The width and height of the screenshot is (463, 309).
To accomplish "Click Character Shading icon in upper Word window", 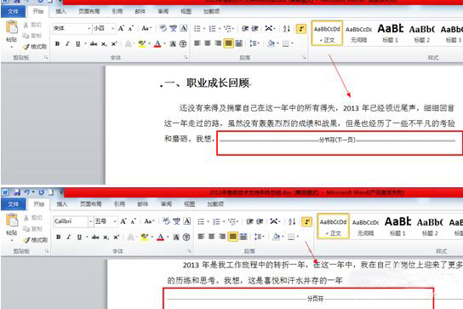I will 173,44.
